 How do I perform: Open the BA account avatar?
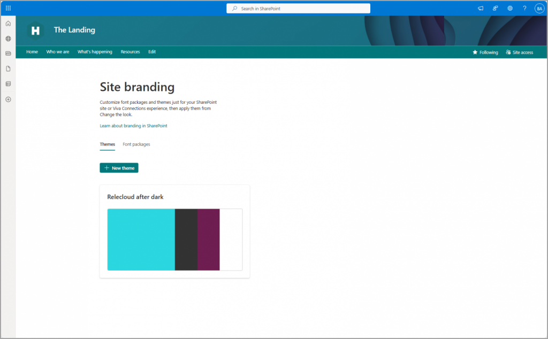coord(539,9)
